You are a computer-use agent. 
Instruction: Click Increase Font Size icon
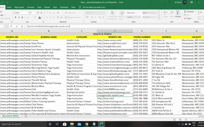point(38,13)
